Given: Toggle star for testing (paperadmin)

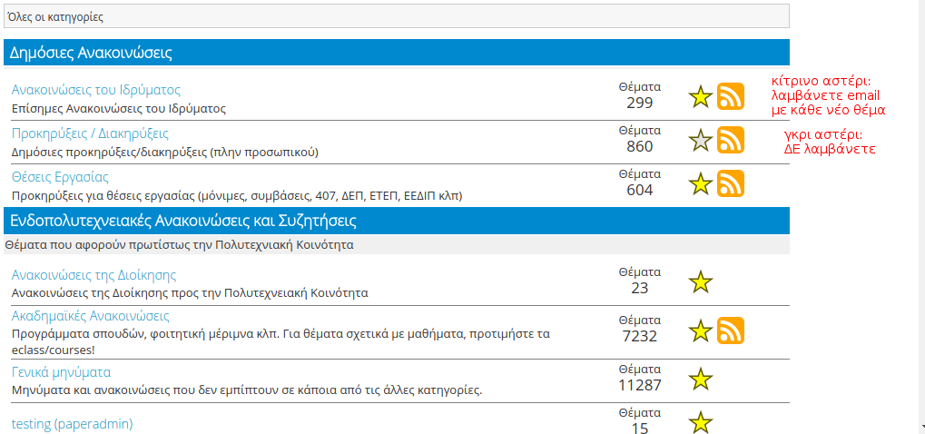Looking at the screenshot, I should coord(701,422).
